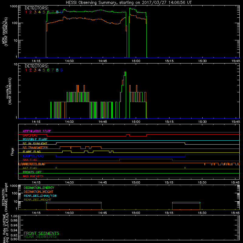This screenshot has height=243, width=243.
Task: Click the 10 y-axis value on rear segments plot
Action: click(15, 64)
